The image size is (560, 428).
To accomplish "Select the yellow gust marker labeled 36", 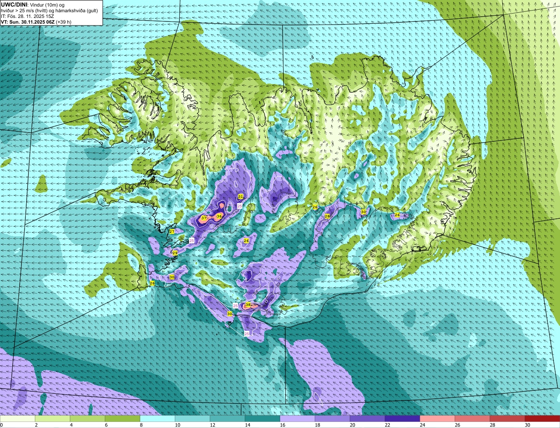I will [219, 216].
